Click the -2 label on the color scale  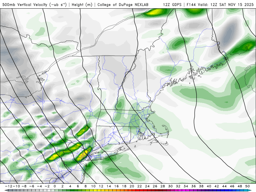[x=47, y=186]
